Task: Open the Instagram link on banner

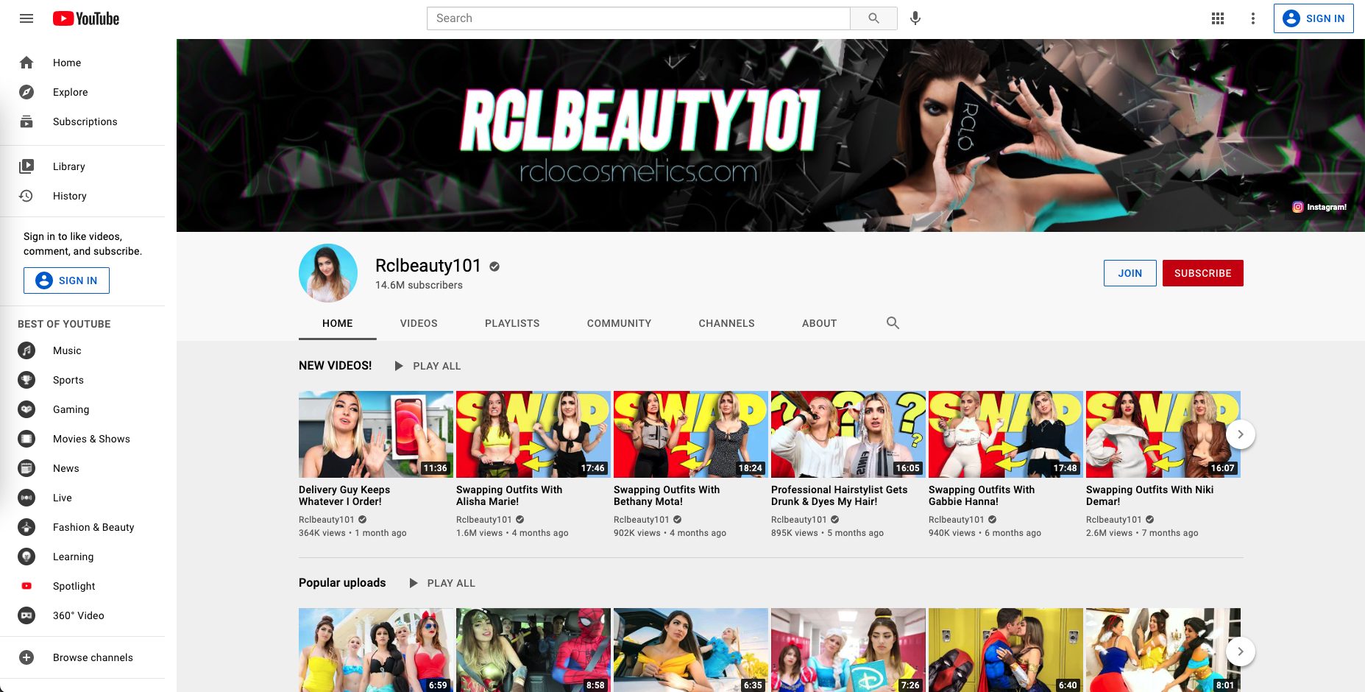Action: [x=1319, y=207]
